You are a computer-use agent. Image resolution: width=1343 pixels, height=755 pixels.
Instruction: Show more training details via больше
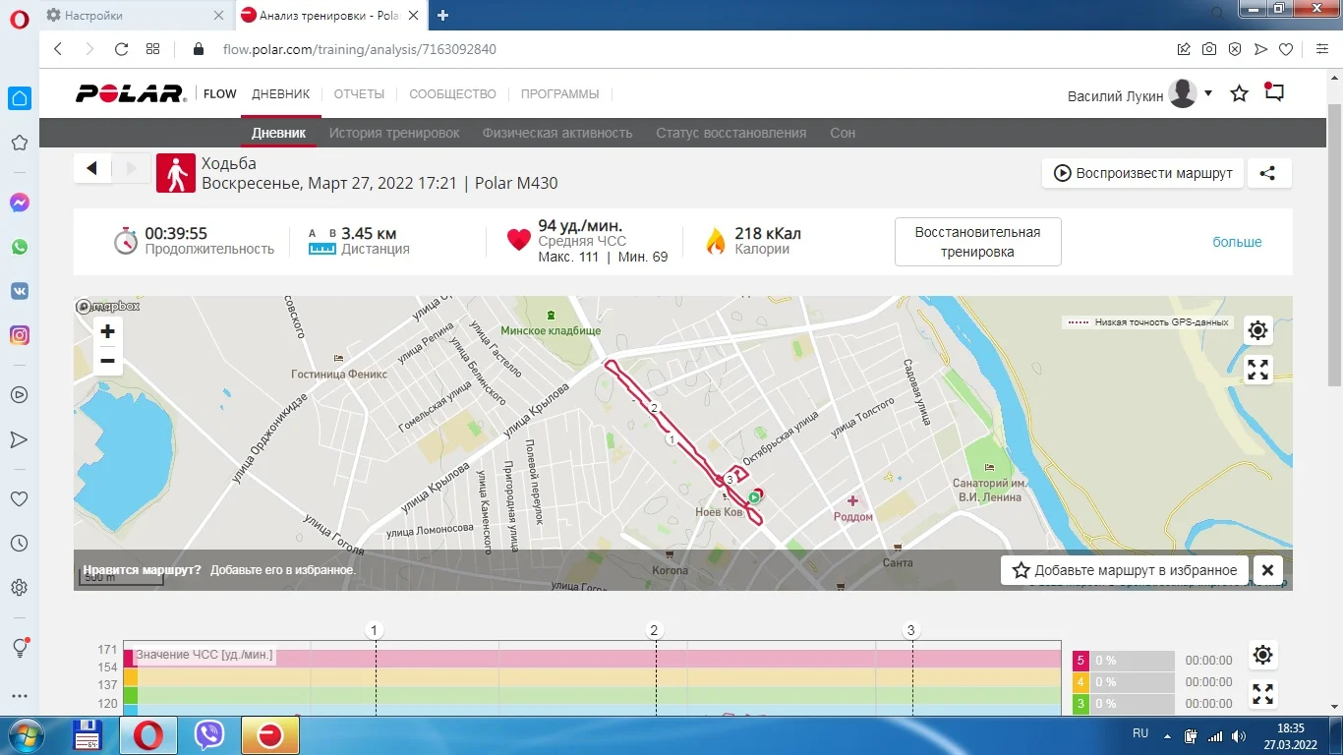(1237, 242)
